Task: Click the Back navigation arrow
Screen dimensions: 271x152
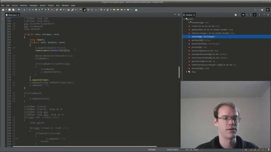Action: pos(122,10)
